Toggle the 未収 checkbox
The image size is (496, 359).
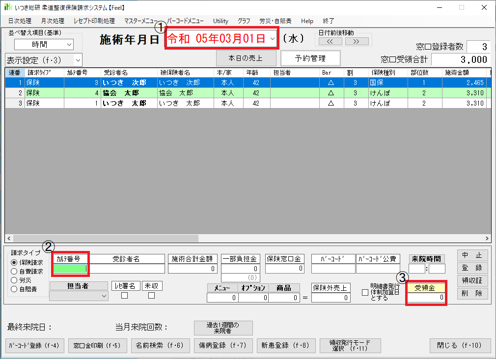[x=151, y=295]
